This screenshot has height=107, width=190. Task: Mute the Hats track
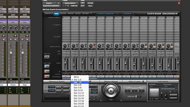tap(27, 40)
